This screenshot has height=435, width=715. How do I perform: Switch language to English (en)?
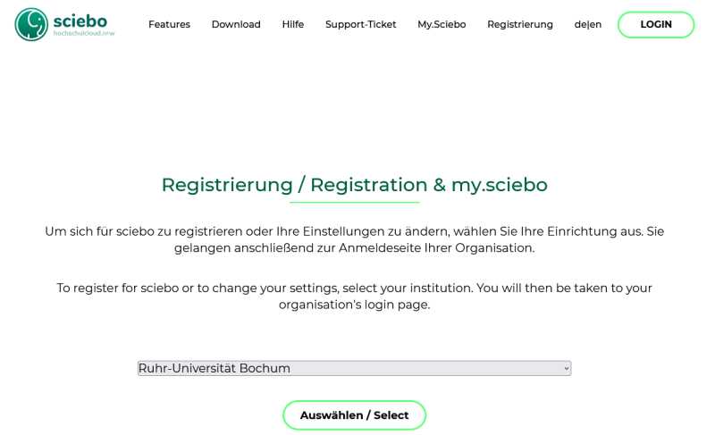[x=595, y=24]
